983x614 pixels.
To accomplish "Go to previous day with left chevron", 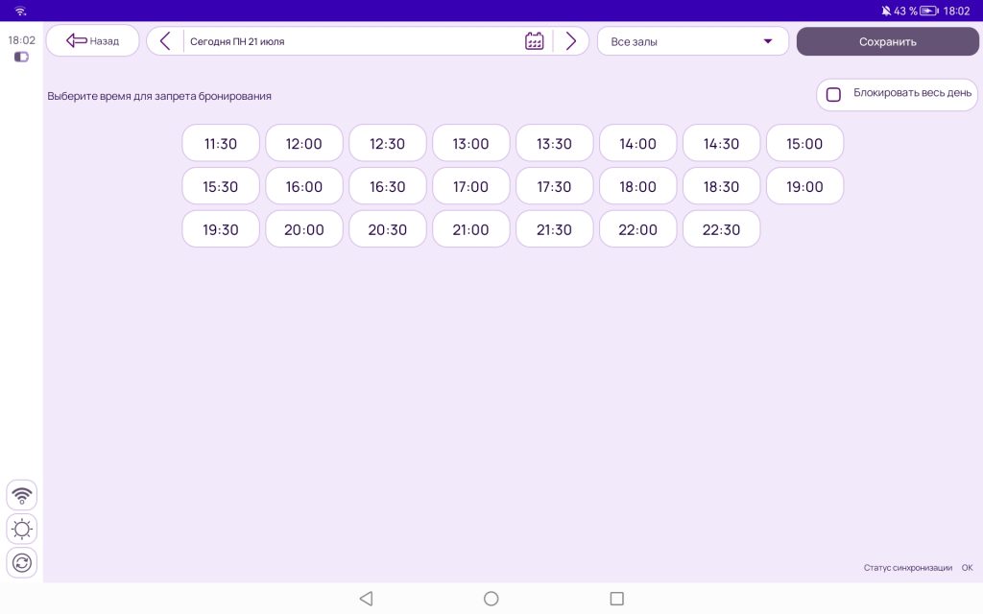I will click(165, 41).
